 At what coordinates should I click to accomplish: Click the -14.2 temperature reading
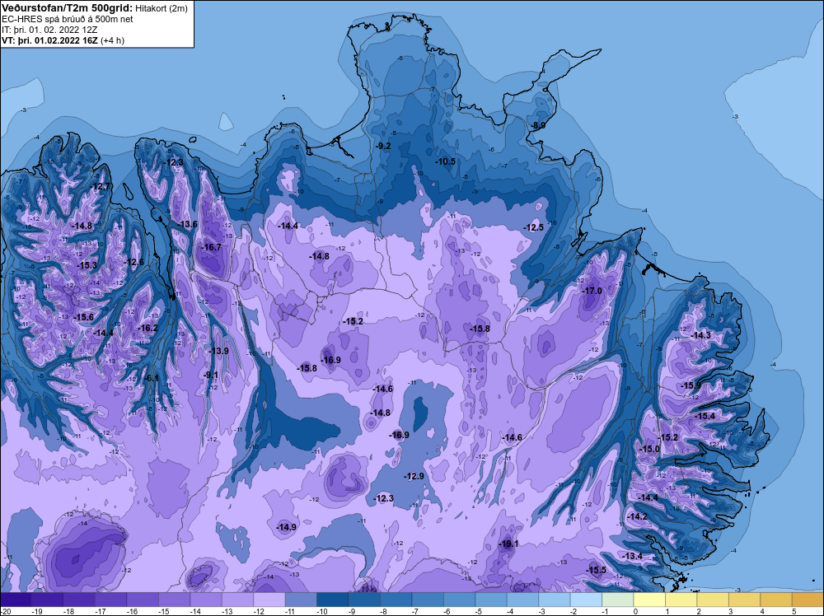638,516
